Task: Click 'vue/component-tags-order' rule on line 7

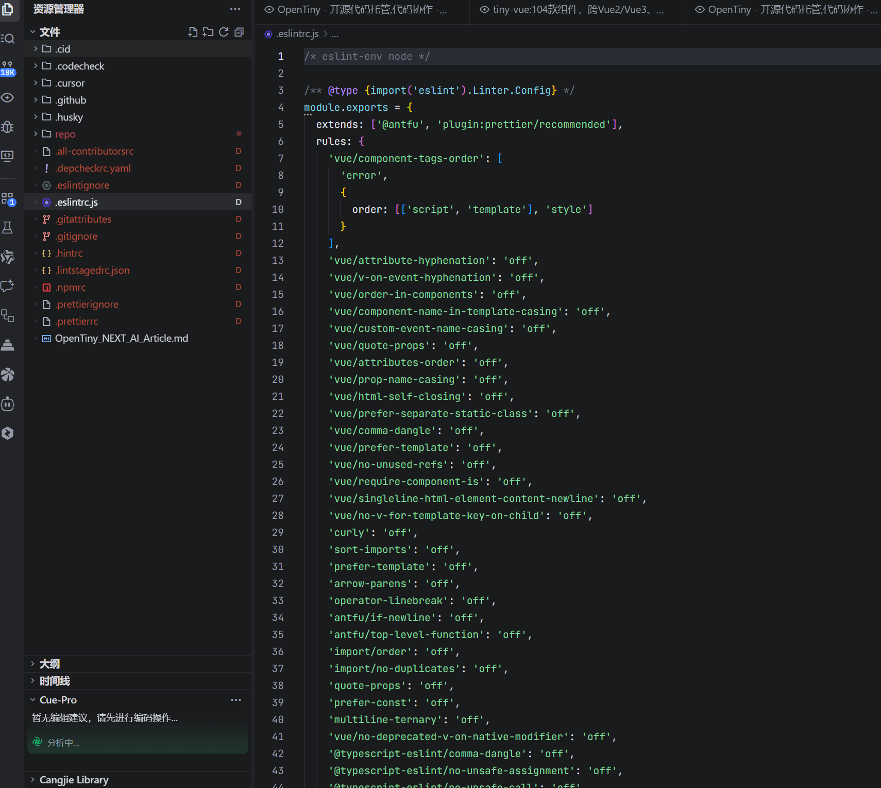Action: coord(406,158)
